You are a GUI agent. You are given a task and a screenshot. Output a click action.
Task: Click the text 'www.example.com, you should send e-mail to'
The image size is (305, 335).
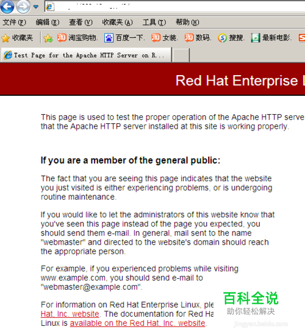click(x=122, y=278)
